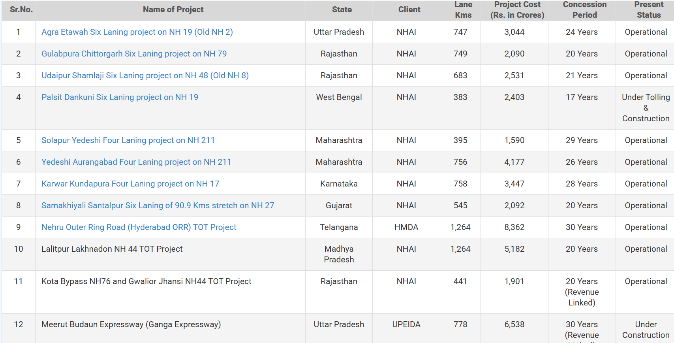Open Palsit Dankuni Six Laning project link
Screen dimensions: 674x343
click(x=120, y=97)
